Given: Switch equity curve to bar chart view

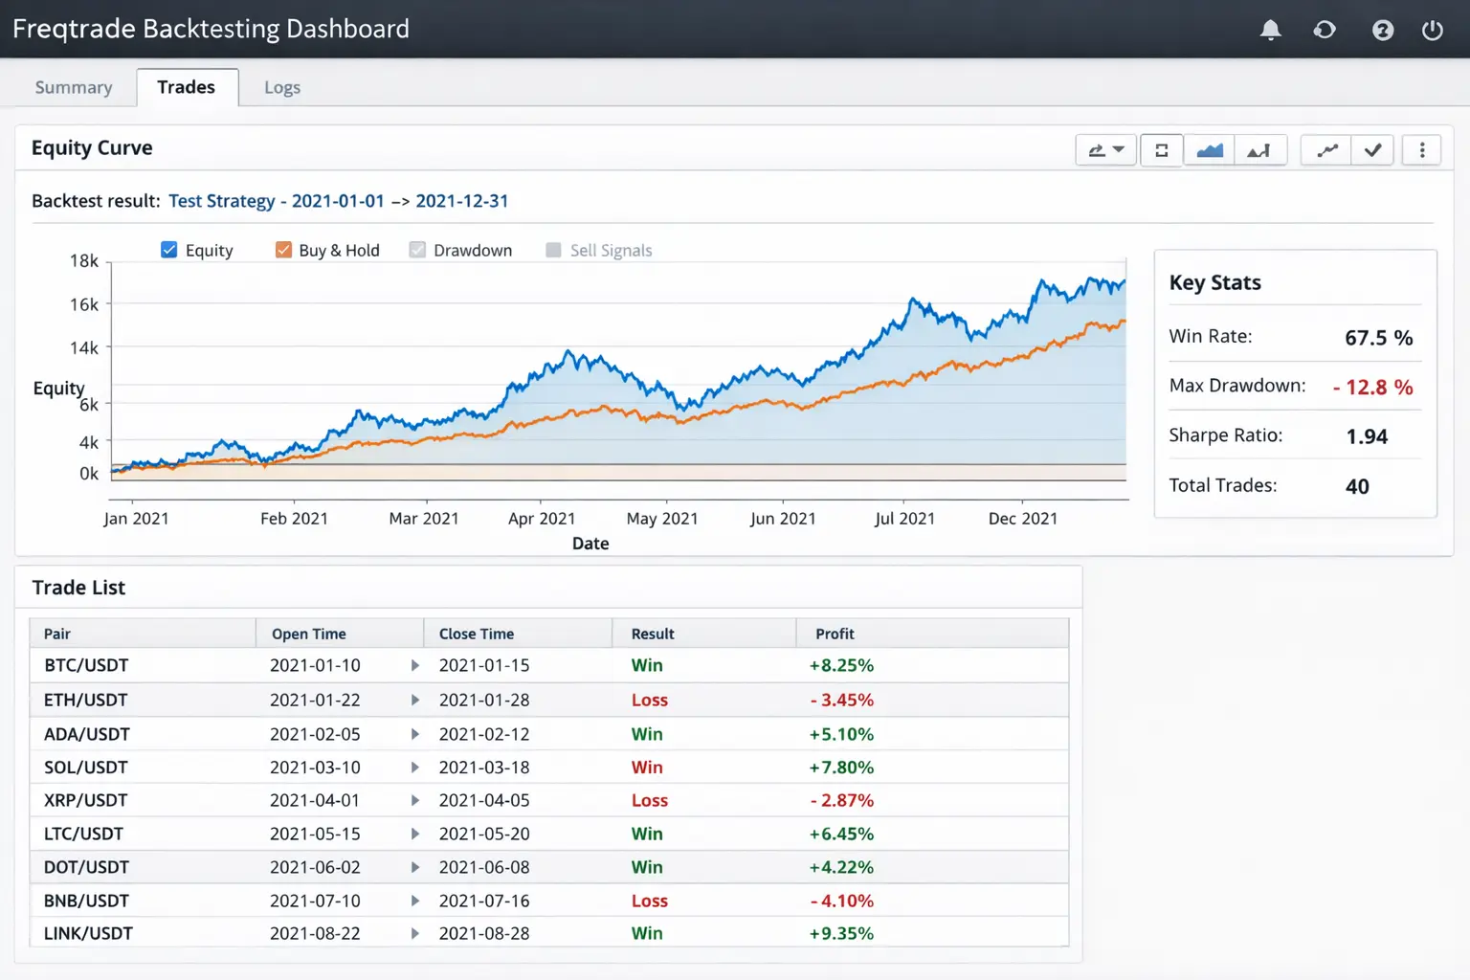Looking at the screenshot, I should pos(1259,150).
